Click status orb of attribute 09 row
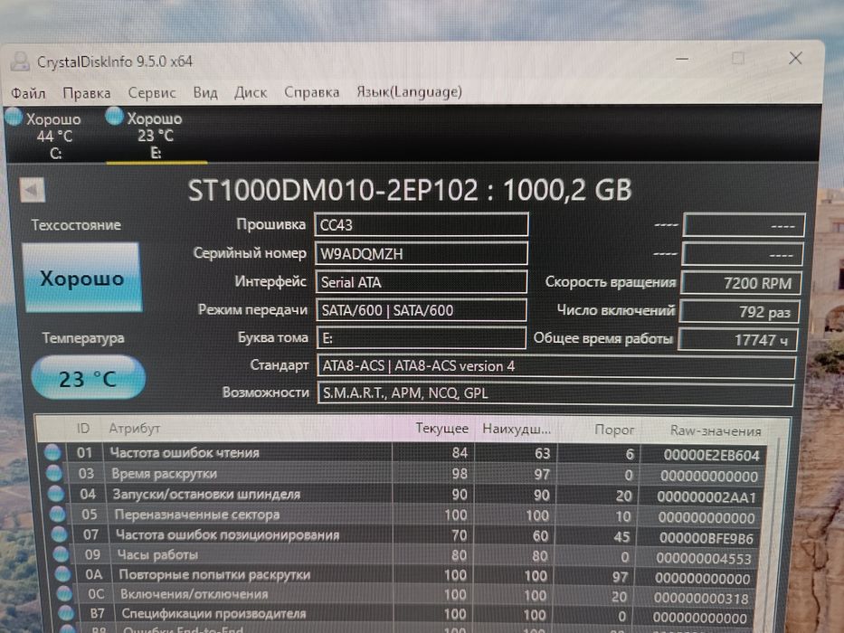 point(61,553)
